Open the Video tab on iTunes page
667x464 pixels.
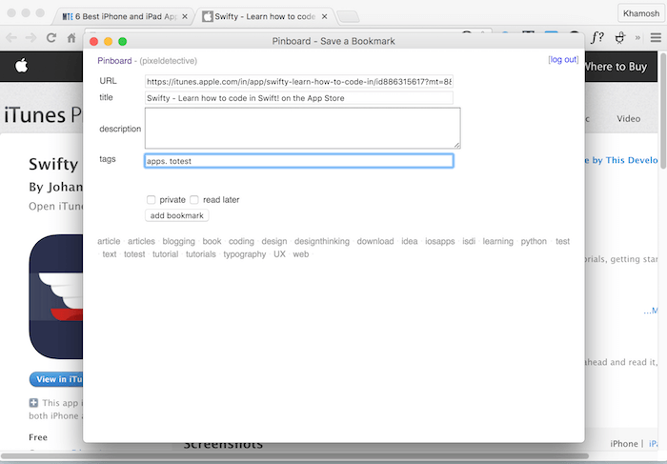pos(628,119)
